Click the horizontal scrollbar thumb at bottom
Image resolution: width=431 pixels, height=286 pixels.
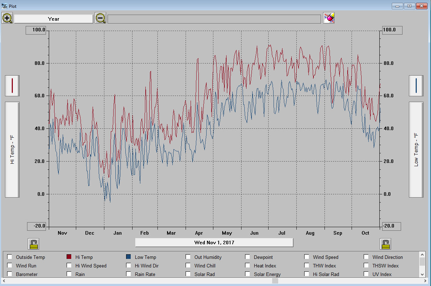[275, 281]
